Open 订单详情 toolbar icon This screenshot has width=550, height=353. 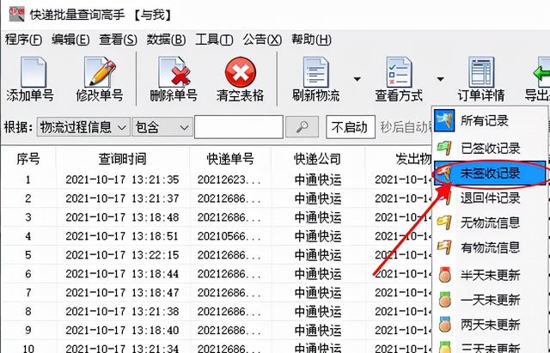(x=481, y=72)
